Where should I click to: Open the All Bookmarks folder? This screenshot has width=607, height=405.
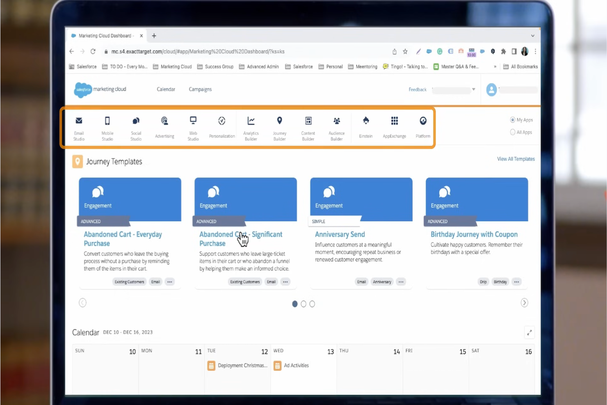520,66
